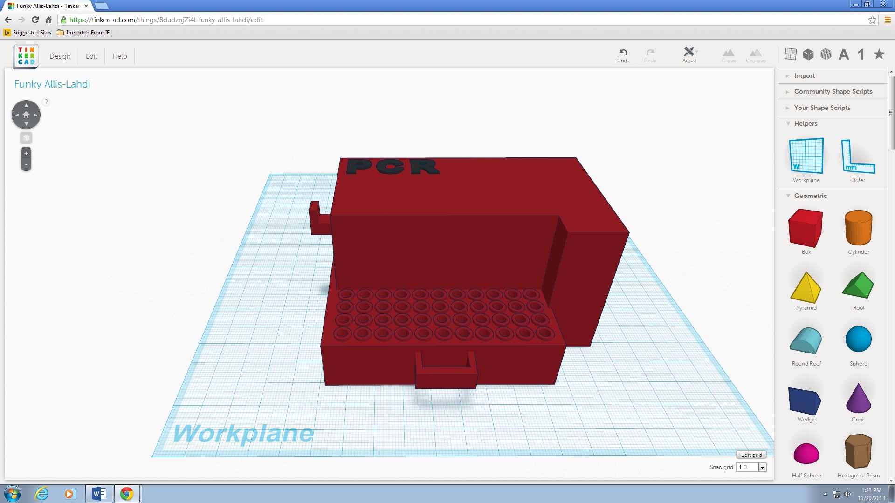This screenshot has height=503, width=895.
Task: Choose the orange Cylinder shape
Action: pos(858,228)
